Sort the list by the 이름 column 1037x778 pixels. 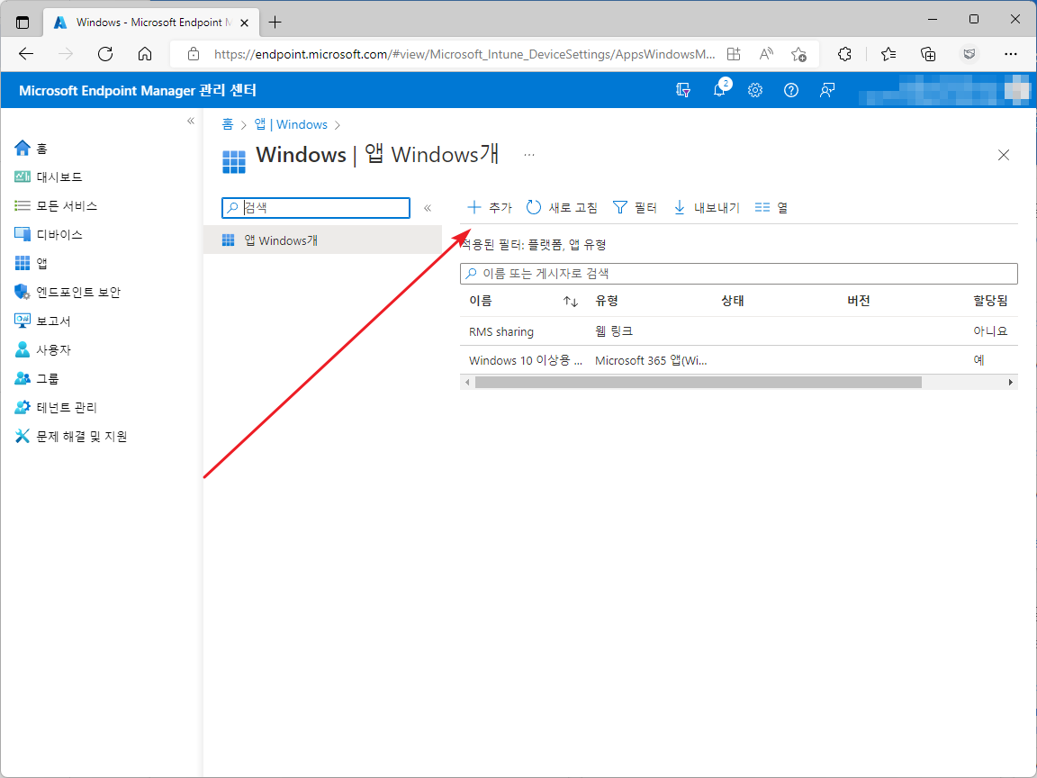570,302
